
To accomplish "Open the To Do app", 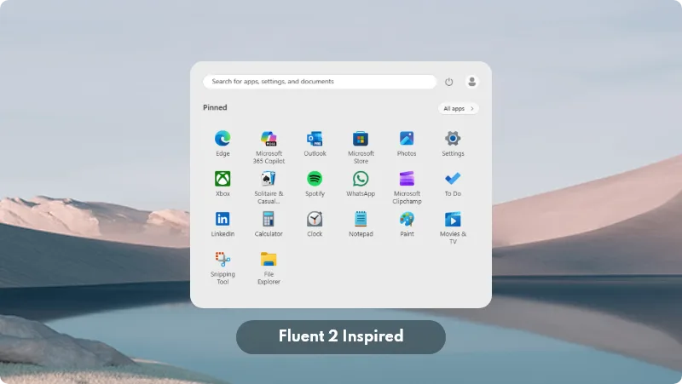I will (x=453, y=179).
